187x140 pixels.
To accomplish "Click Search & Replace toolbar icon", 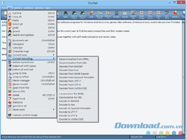I will (x=74, y=14).
